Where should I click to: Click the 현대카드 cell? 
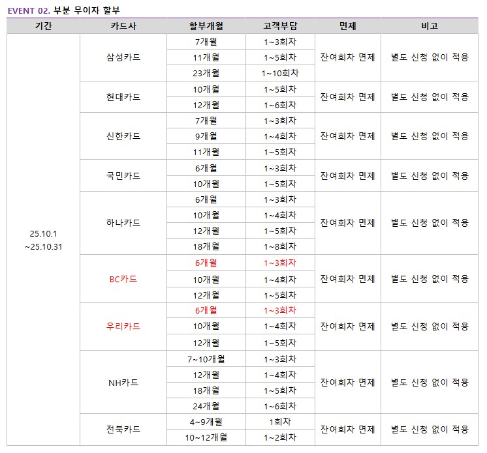click(x=123, y=97)
